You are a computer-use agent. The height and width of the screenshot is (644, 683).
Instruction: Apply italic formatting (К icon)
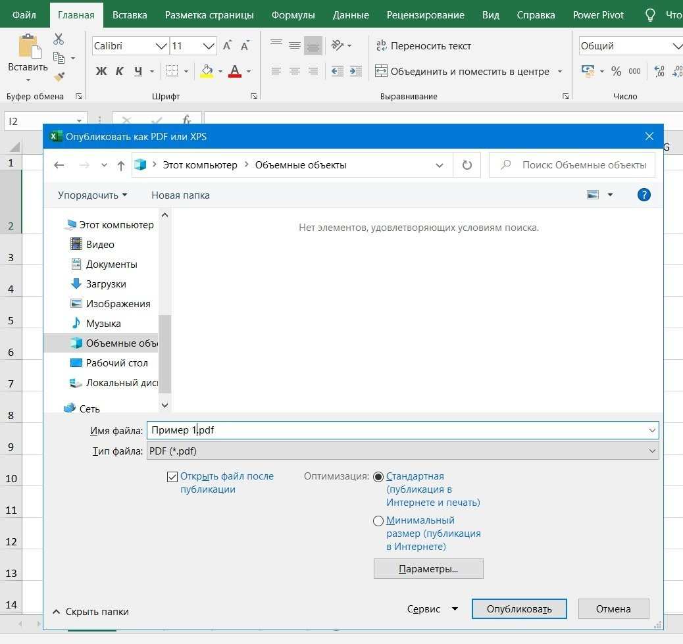click(118, 71)
